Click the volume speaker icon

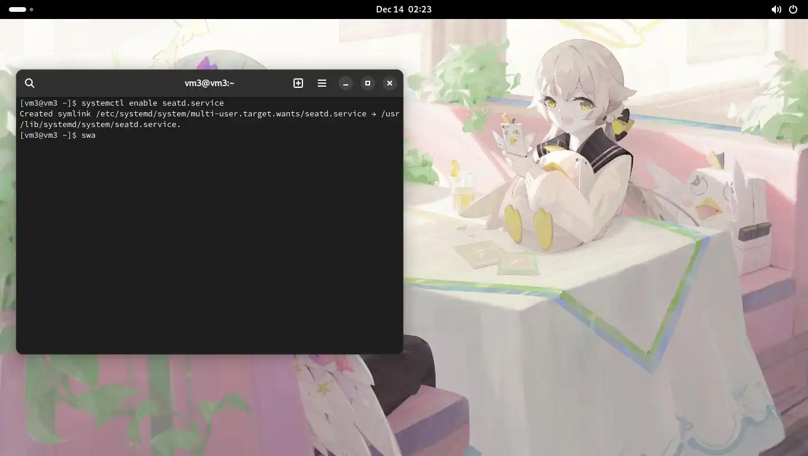pyautogui.click(x=776, y=9)
